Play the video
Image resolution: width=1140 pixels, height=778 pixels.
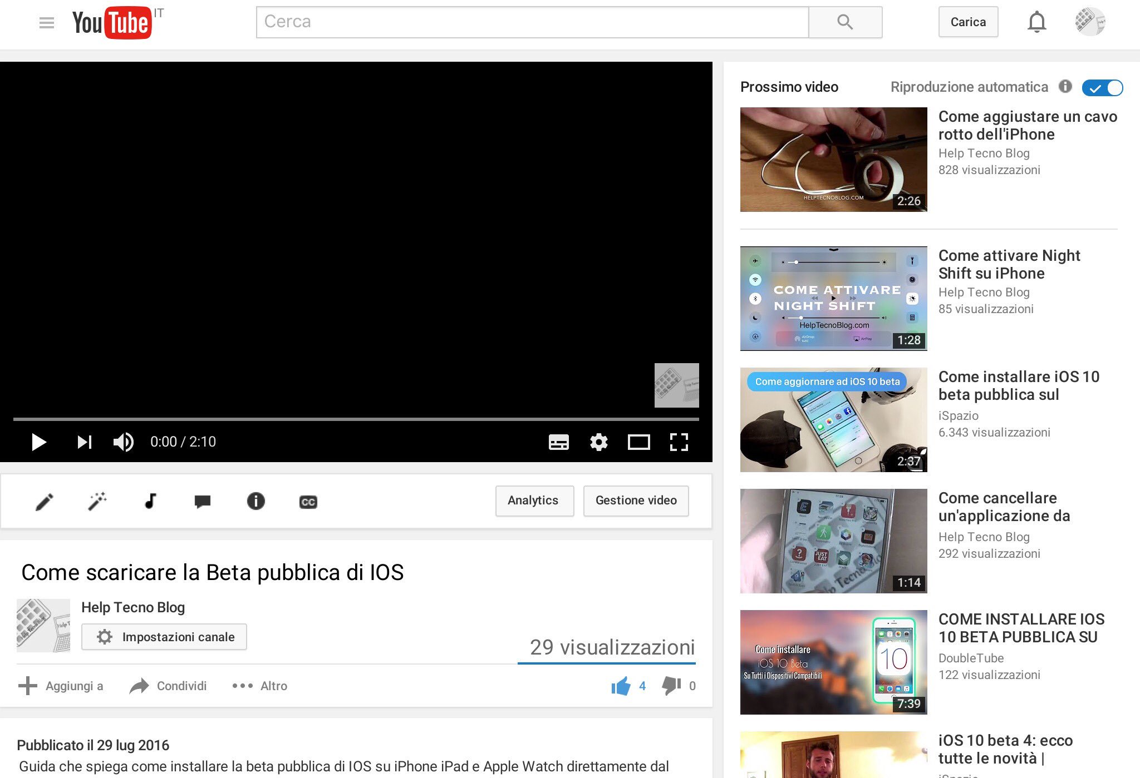pos(38,442)
